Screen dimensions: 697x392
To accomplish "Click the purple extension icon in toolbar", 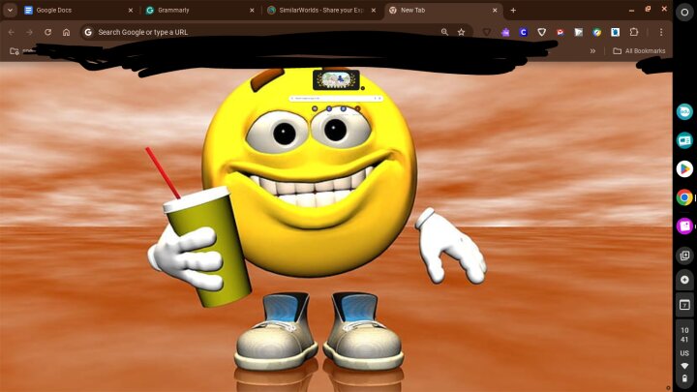I will 505,32.
